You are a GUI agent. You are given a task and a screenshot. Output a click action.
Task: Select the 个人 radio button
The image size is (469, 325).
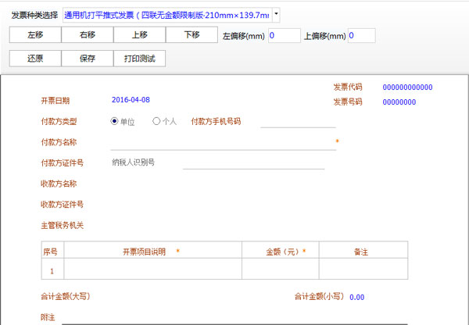tap(156, 121)
